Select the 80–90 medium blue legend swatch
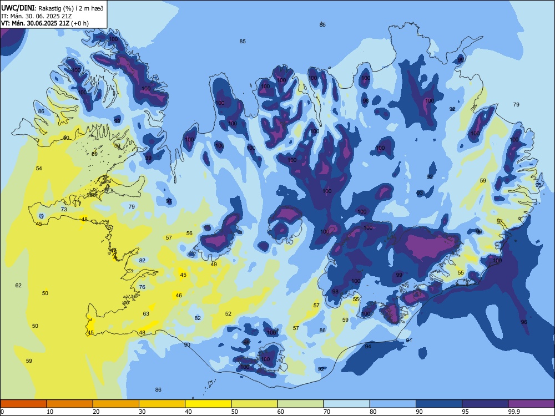This screenshot has height=416, width=555. [x=393, y=404]
